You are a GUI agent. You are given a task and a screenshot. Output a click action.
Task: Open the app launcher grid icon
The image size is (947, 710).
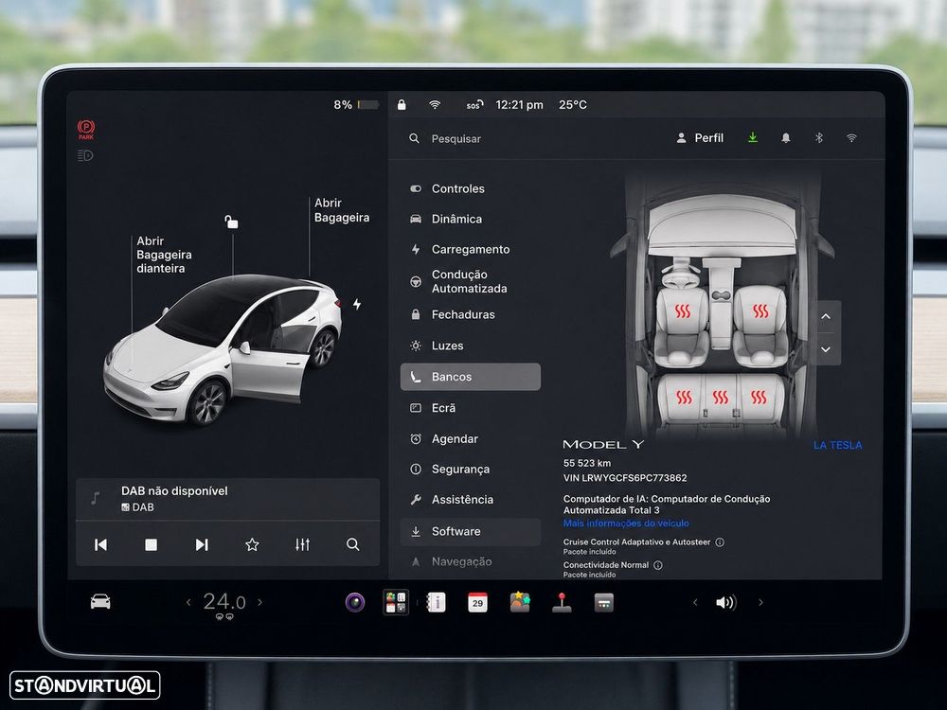pyautogui.click(x=396, y=602)
